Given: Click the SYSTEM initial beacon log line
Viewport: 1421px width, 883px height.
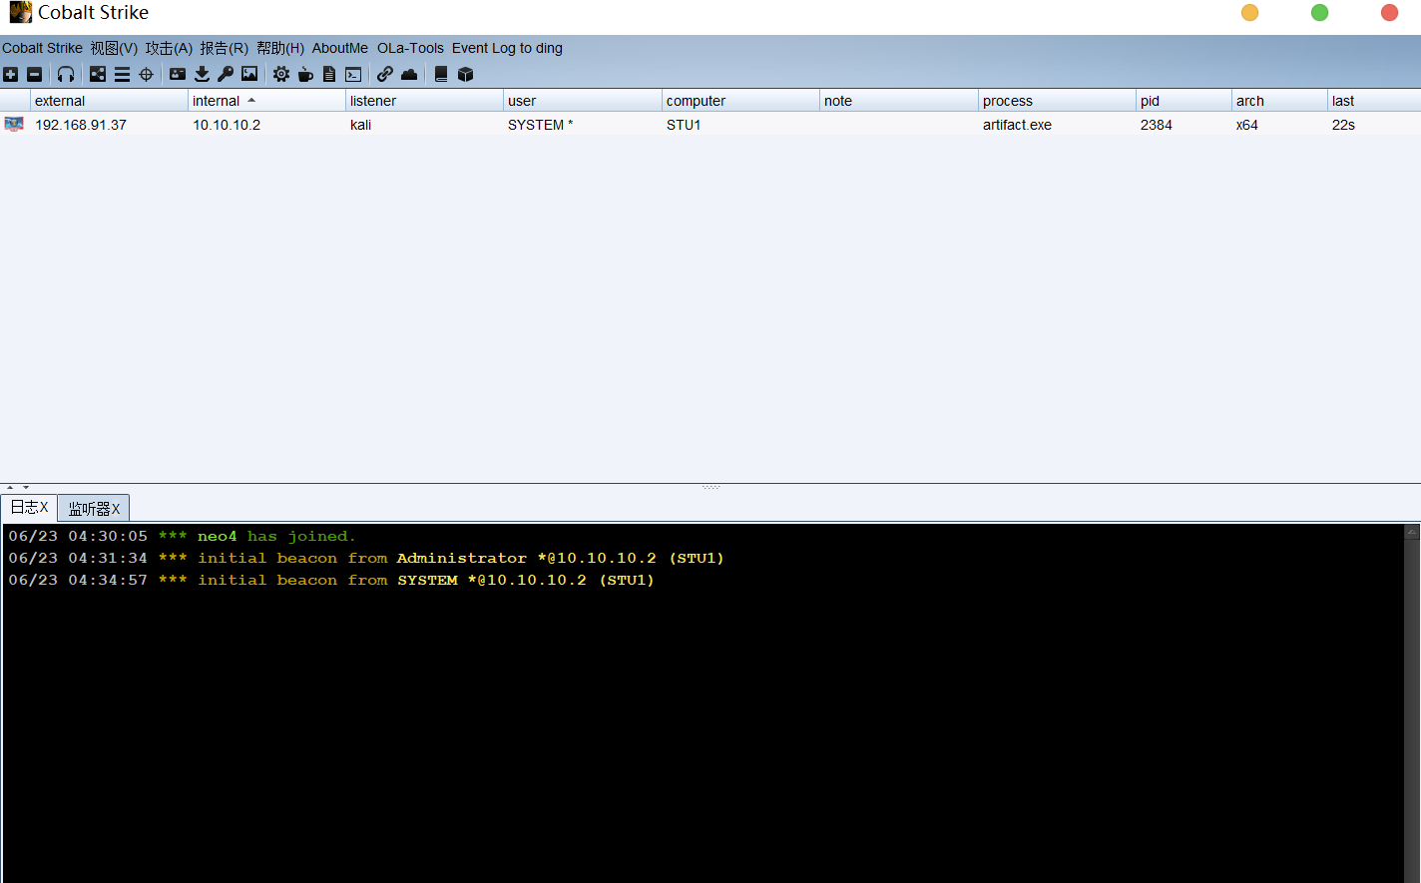Looking at the screenshot, I should coord(331,580).
